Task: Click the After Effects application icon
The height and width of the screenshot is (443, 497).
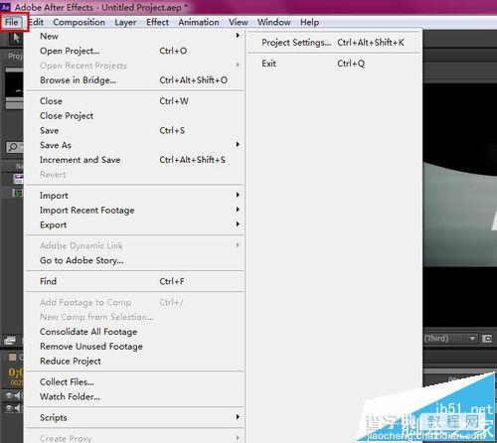Action: click(x=6, y=7)
